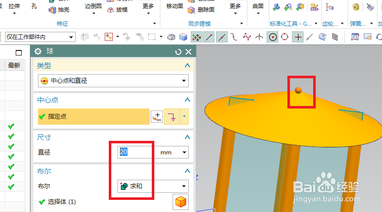Open the dropdown arrow beside the marquee icon
382x212 pixels.
tap(161, 37)
